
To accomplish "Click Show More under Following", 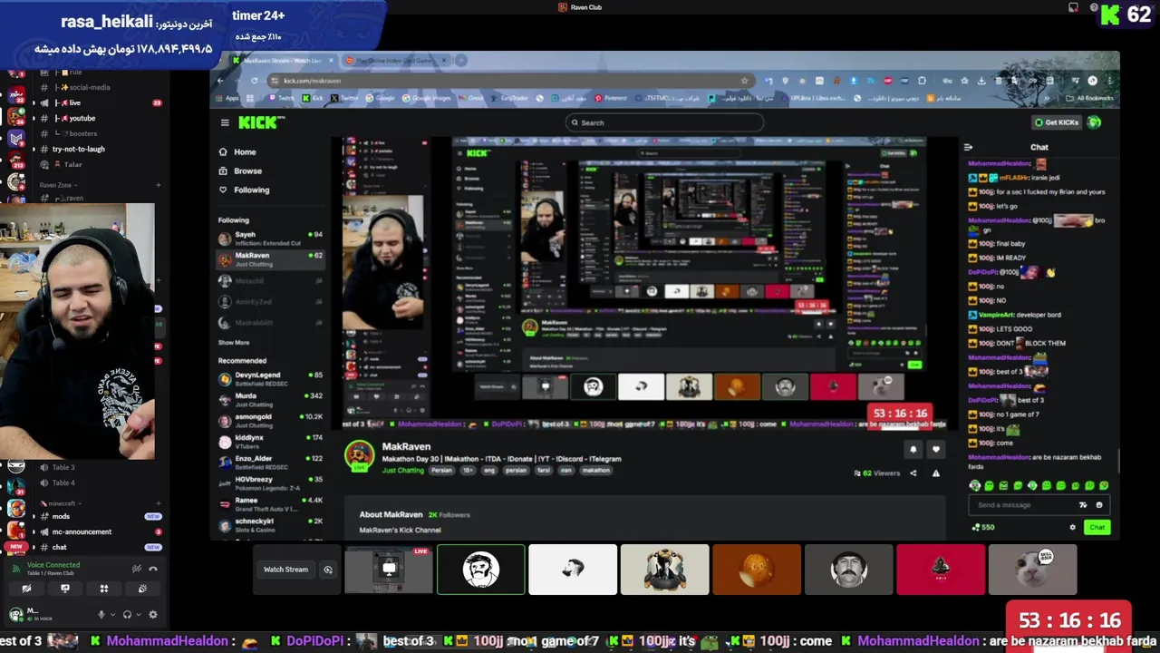I will pyautogui.click(x=233, y=343).
